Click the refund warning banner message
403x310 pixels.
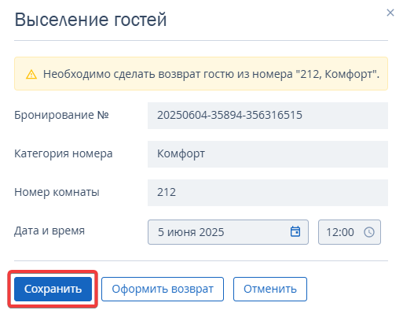[201, 74]
